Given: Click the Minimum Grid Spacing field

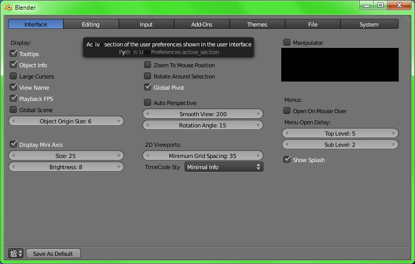Looking at the screenshot, I should (x=203, y=155).
